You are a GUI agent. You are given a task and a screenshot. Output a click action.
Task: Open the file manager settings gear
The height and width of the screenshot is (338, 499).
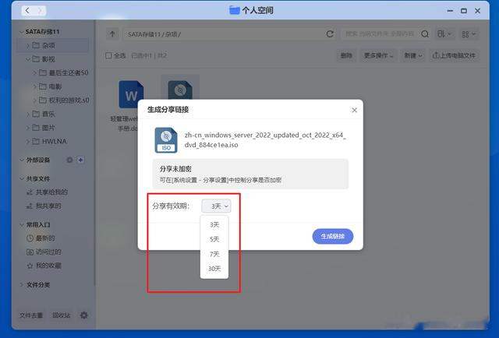click(x=84, y=315)
